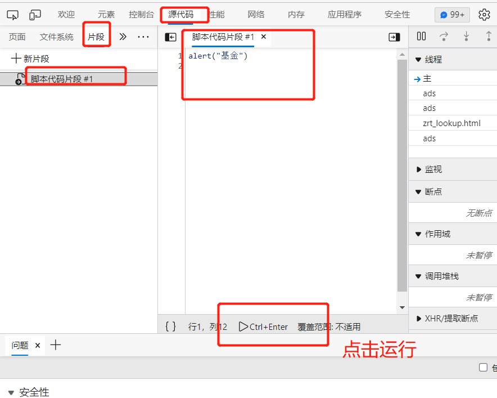Switch navigator to 文件系统 tab
The height and width of the screenshot is (398, 497).
(56, 37)
